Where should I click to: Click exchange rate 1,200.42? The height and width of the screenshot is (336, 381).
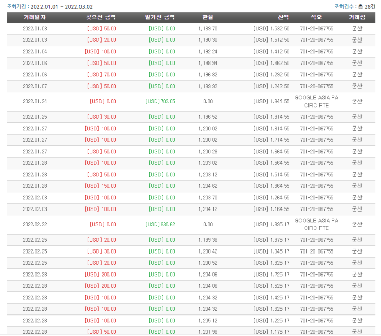tap(208, 251)
